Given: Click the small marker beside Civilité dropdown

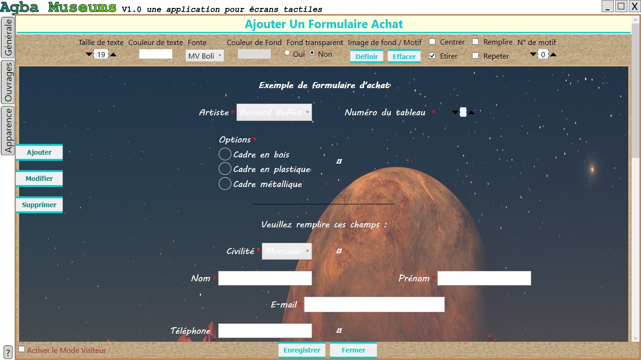Looking at the screenshot, I should tap(339, 251).
